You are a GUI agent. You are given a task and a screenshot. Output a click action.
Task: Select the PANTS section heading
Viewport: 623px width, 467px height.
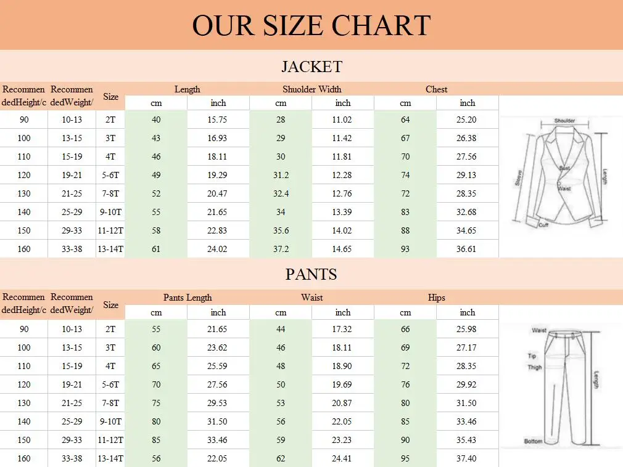[311, 274]
